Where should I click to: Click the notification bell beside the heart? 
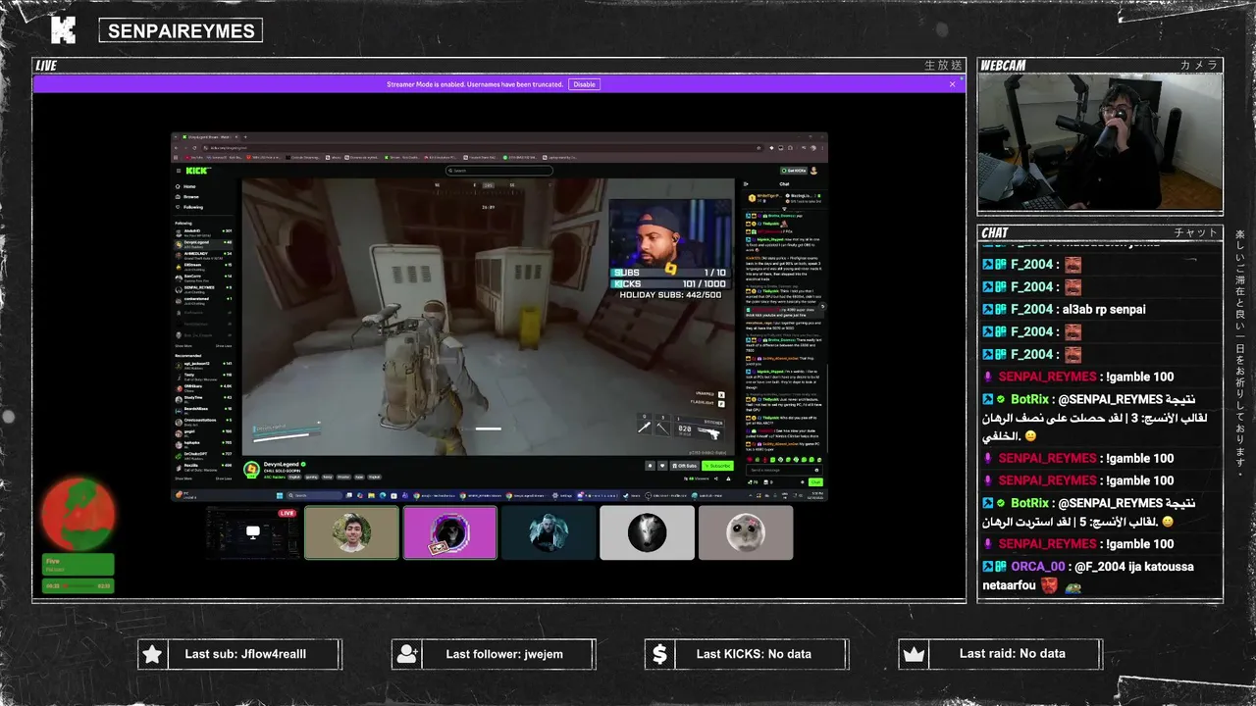tap(650, 466)
